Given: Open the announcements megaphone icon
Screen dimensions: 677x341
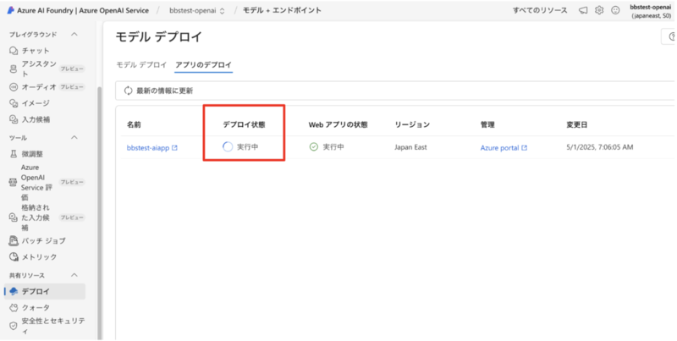Looking at the screenshot, I should [x=583, y=10].
